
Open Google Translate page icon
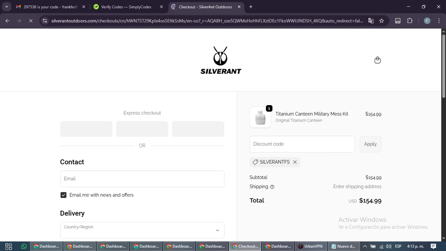pyautogui.click(x=371, y=21)
